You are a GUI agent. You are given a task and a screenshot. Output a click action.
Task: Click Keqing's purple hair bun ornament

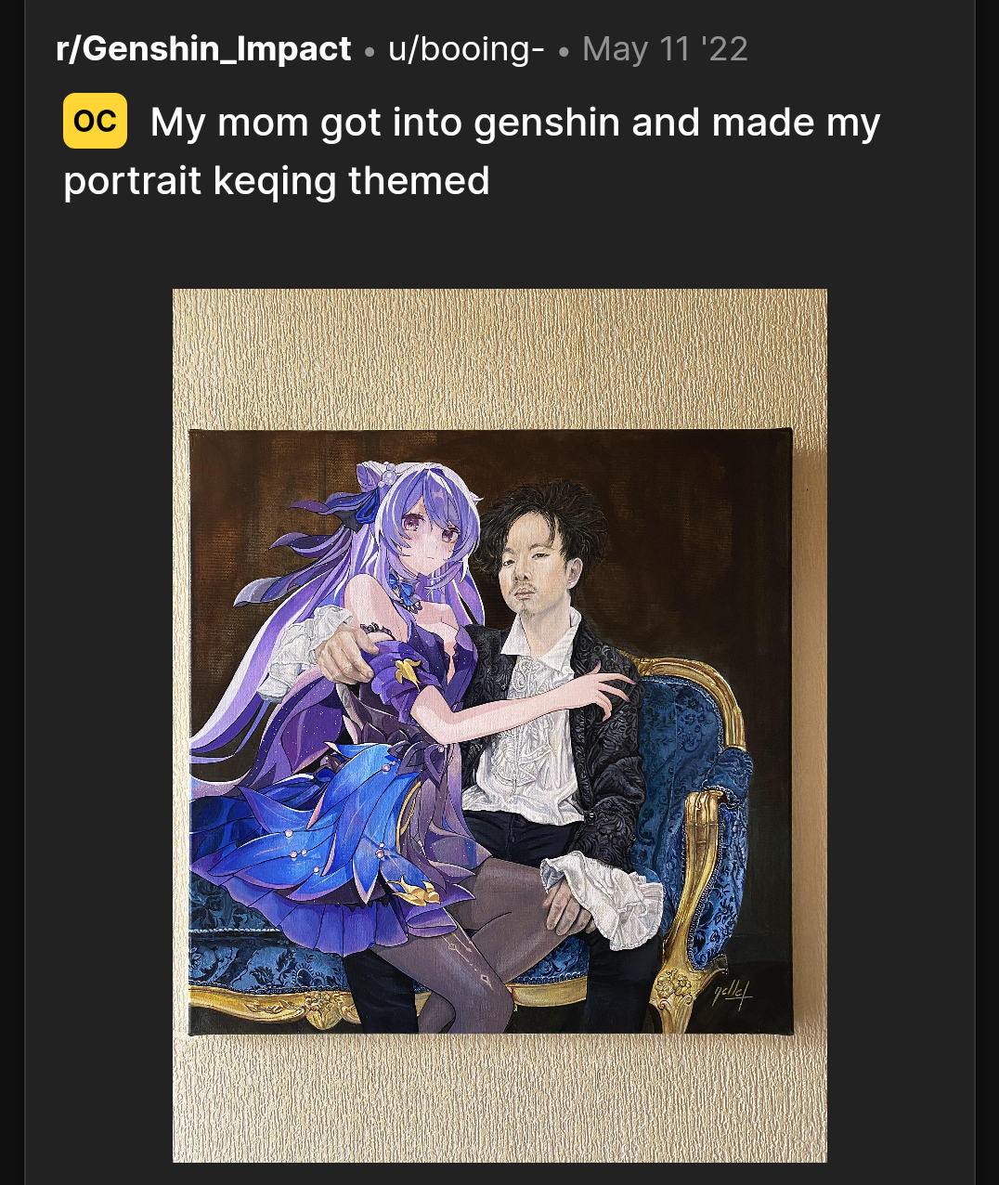coord(381,478)
